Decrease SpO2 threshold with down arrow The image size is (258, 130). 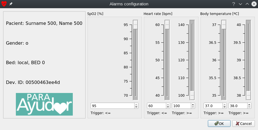(136, 107)
